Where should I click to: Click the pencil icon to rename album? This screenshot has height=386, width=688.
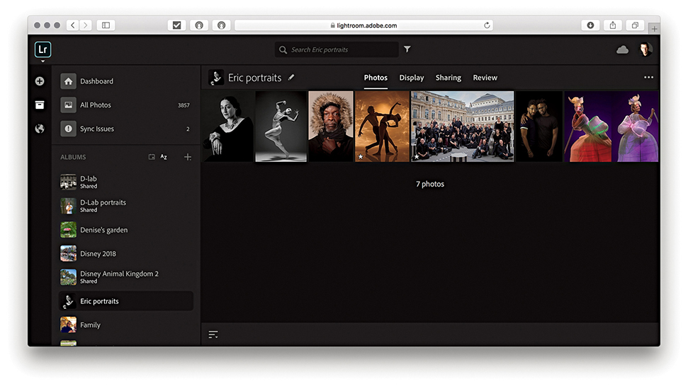[x=291, y=78]
